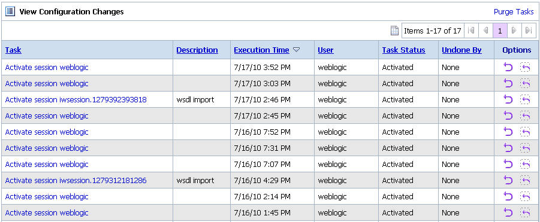The image size is (540, 222).
Task: Undo into session for 7/16/10 7:07 PM task
Action: point(525,165)
